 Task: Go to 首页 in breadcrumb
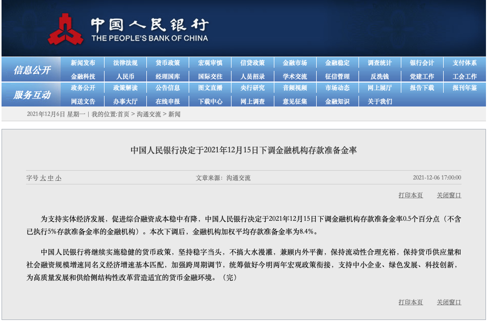pyautogui.click(x=123, y=114)
